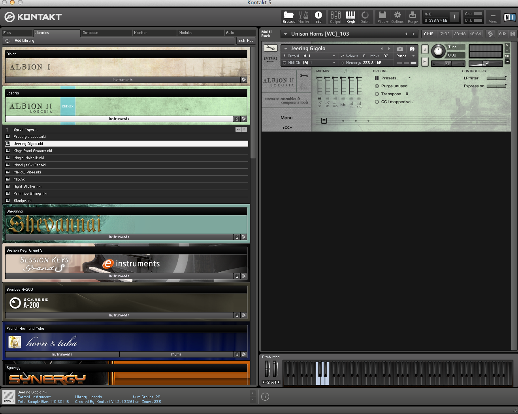Select rack page 17-32

coord(444,34)
